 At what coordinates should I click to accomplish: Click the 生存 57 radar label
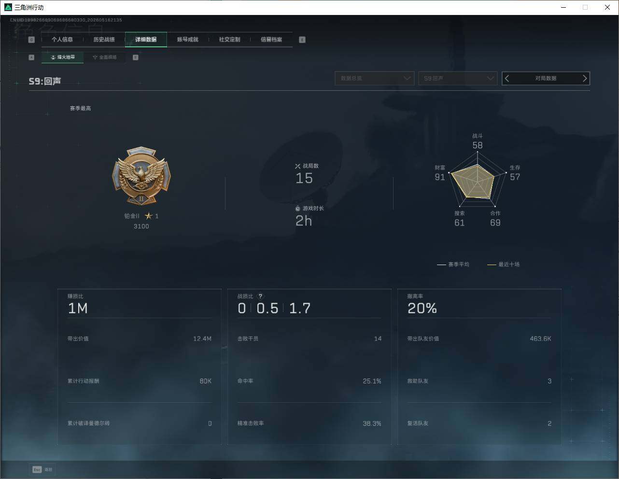(x=515, y=173)
